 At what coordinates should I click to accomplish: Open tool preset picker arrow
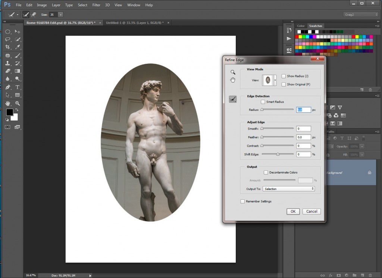(17, 15)
